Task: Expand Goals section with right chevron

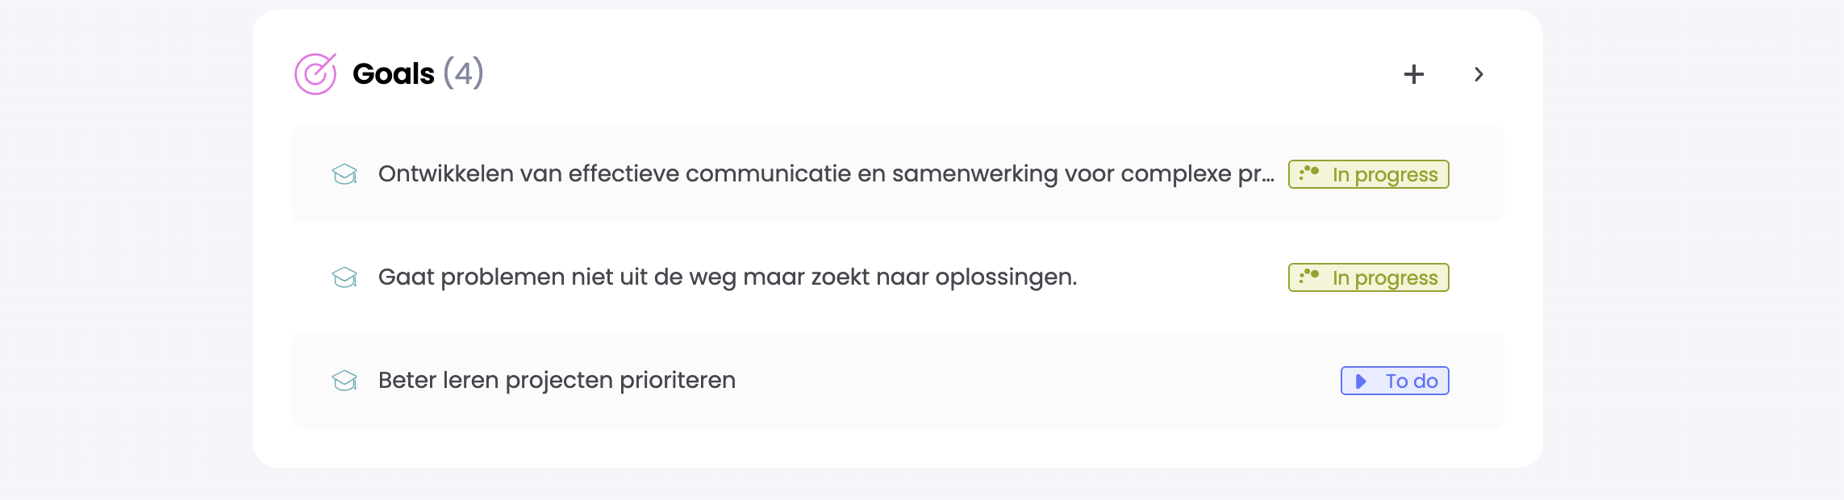Action: point(1479,74)
